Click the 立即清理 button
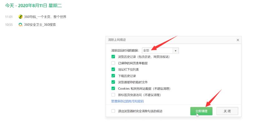This screenshot has width=256, height=134. [x=201, y=111]
